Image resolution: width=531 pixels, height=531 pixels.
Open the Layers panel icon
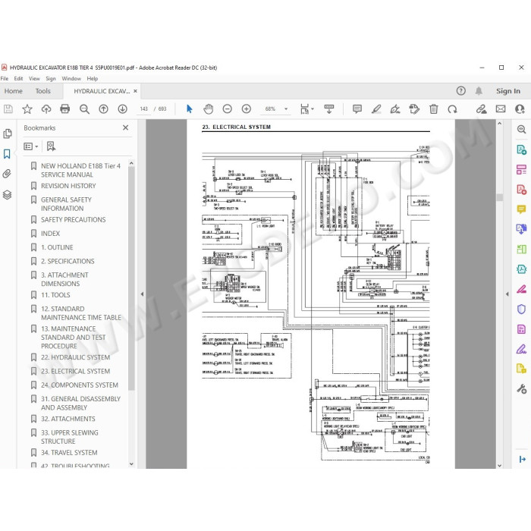tap(7, 195)
